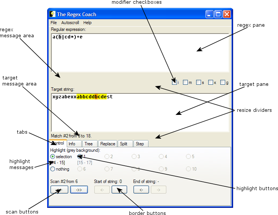Click the '[15 - 17]' highlight range text

click(x=85, y=163)
